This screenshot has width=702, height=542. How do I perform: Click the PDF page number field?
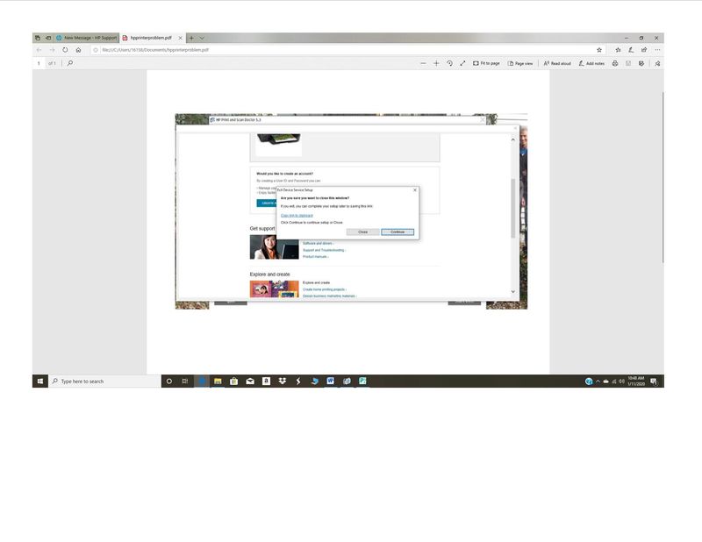pos(39,63)
